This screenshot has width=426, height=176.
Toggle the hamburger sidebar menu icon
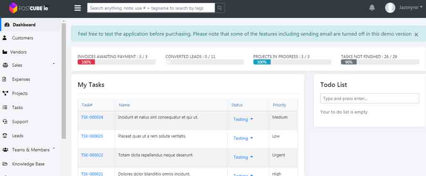78,8
